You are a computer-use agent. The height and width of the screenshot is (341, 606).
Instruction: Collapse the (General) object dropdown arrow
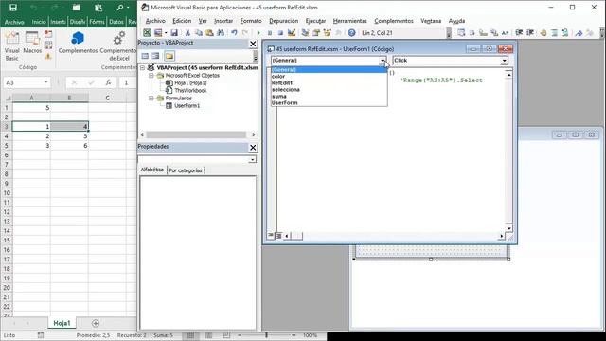click(x=383, y=61)
